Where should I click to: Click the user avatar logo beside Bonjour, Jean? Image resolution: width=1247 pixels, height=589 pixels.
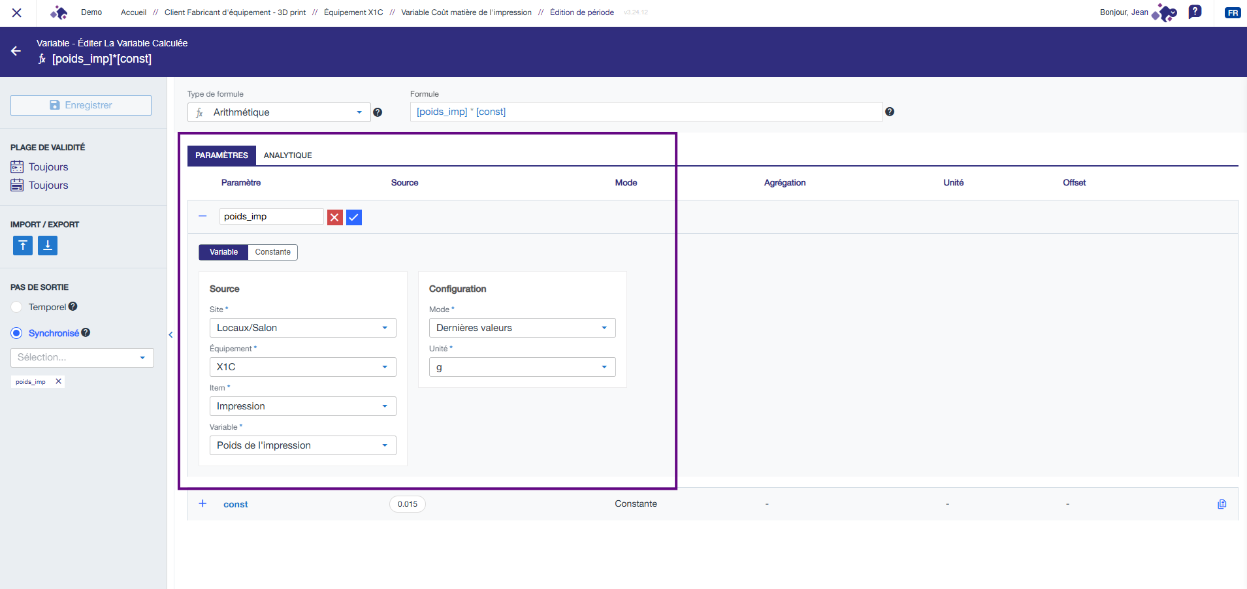pyautogui.click(x=1164, y=12)
